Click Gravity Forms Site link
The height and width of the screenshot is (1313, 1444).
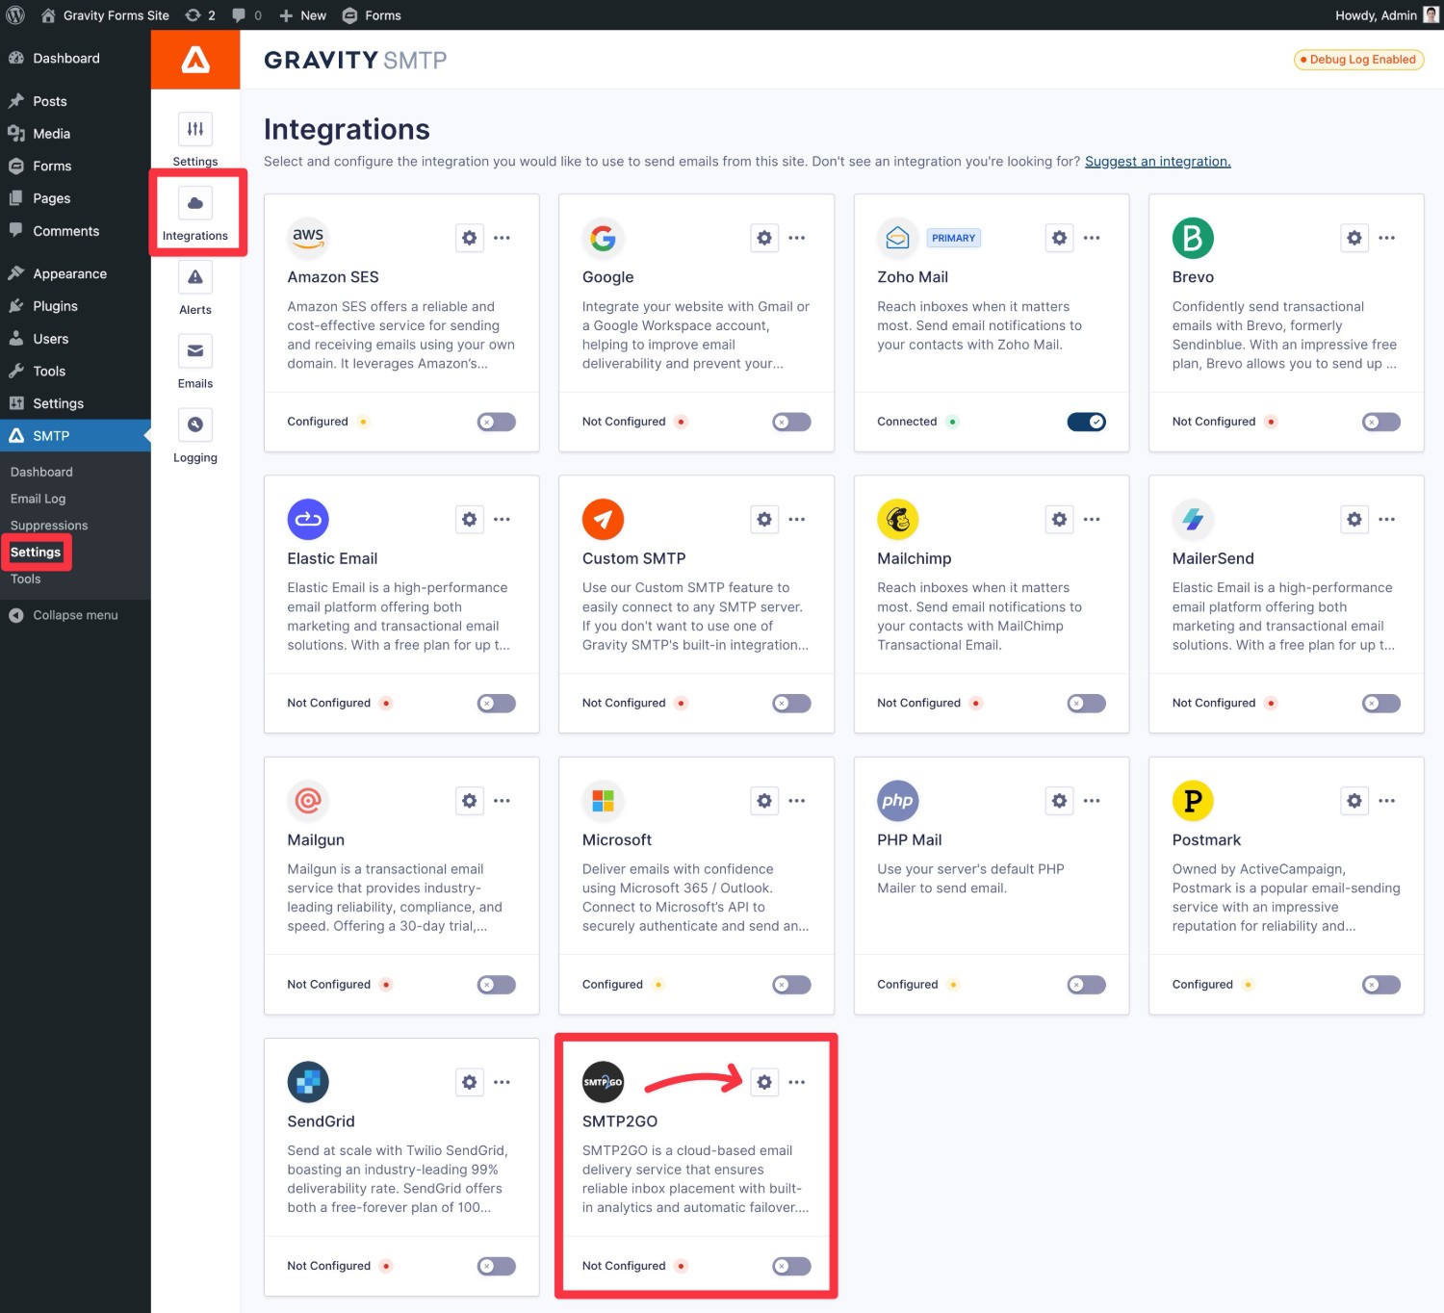(x=105, y=15)
